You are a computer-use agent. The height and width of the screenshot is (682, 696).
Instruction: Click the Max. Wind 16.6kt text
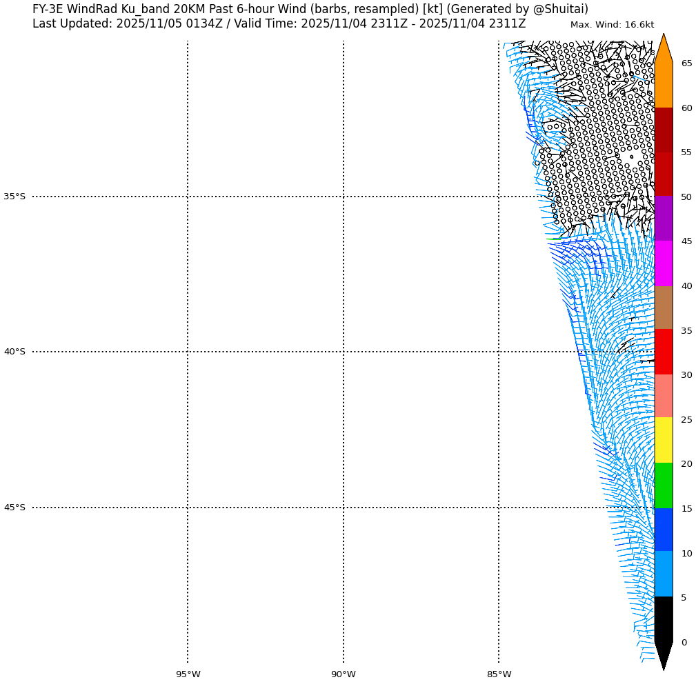(x=612, y=25)
